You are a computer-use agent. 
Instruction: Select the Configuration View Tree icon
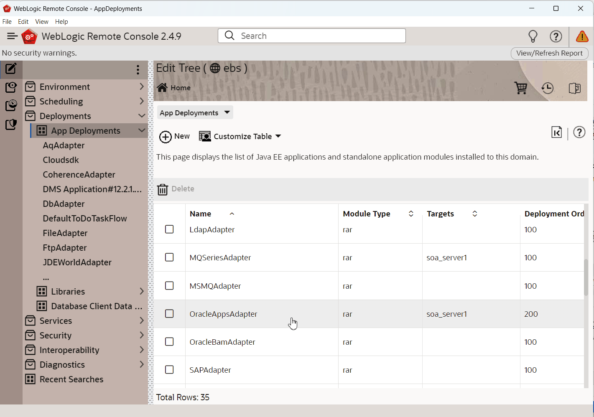click(x=11, y=87)
